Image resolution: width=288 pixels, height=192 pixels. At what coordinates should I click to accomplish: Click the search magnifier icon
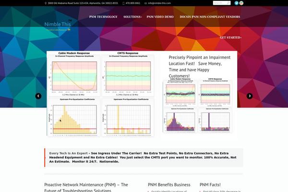coord(228,3)
